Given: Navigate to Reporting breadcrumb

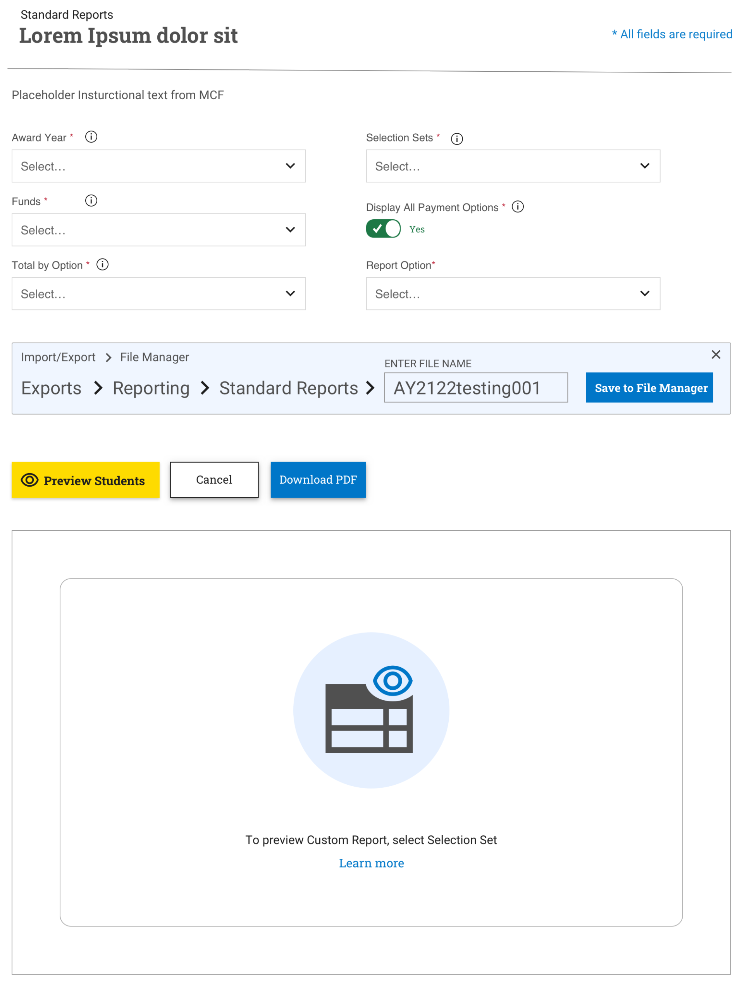Looking at the screenshot, I should point(151,388).
